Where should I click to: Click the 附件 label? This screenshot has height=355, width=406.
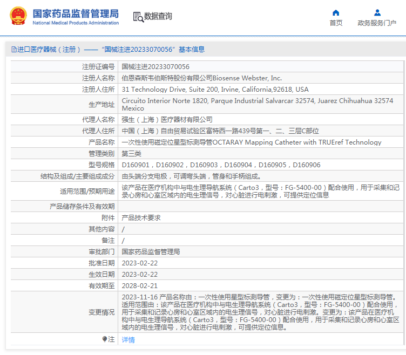108,218
